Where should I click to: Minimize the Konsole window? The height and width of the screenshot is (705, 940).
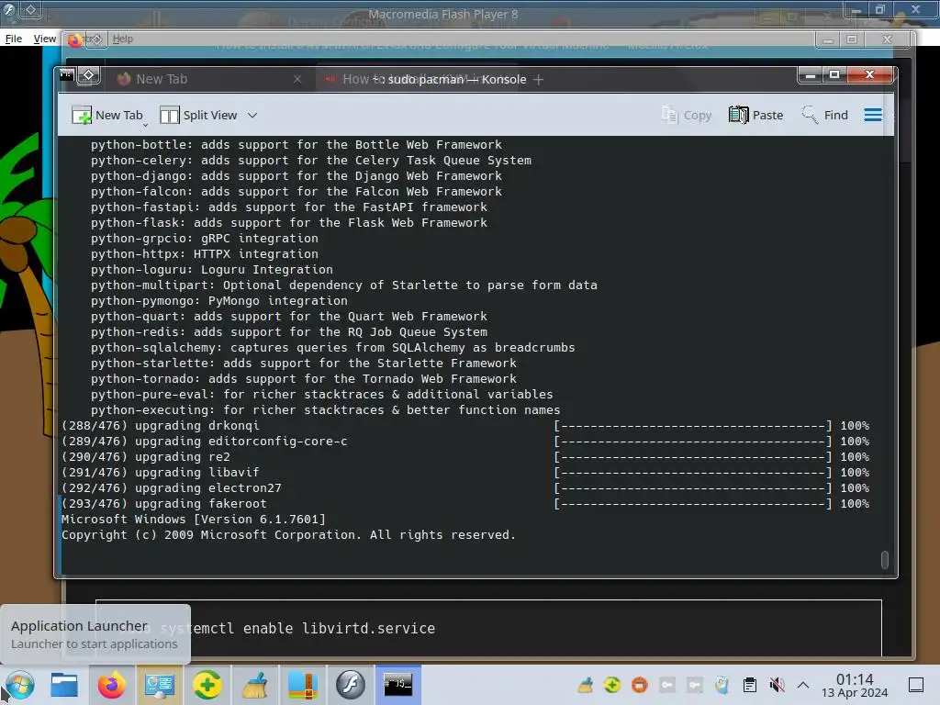tap(810, 75)
